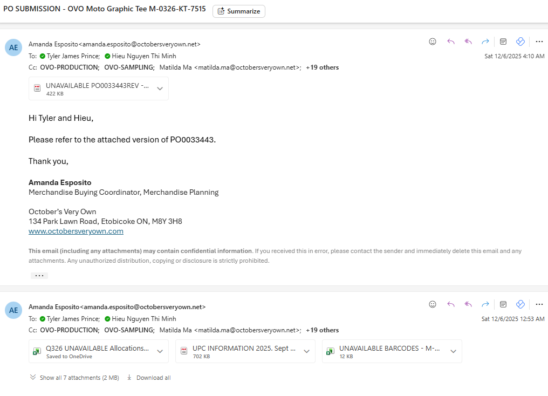The image size is (548, 396).
Task: Open the UNAVAILABLE BARCODES attachment dropdown arrow
Action: coord(453,352)
